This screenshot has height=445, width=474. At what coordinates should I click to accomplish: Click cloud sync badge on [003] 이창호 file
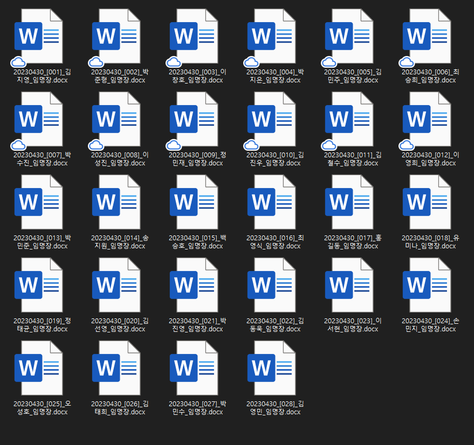[x=174, y=62]
